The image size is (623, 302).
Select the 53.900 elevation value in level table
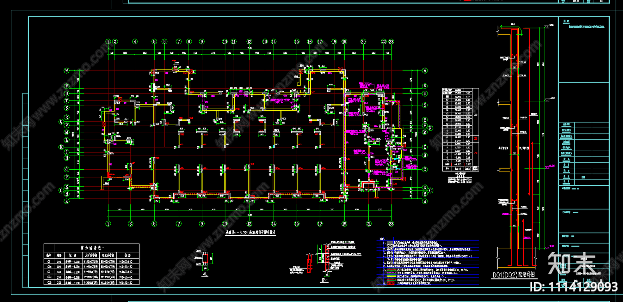pos(458,90)
